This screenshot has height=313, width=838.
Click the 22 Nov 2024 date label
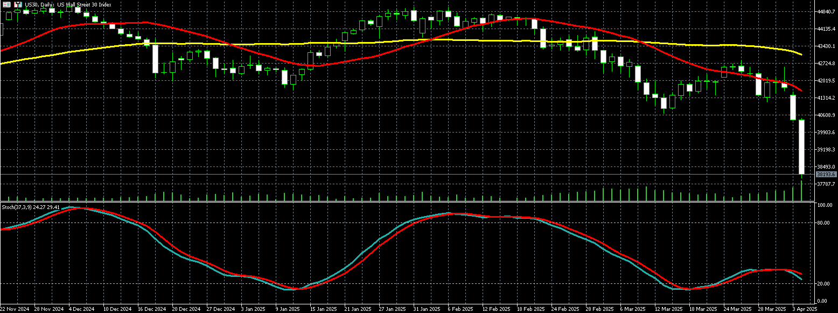[x=15, y=309]
